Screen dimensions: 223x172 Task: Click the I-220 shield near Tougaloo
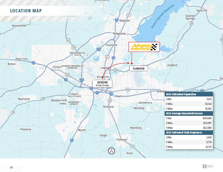[x=99, y=49]
